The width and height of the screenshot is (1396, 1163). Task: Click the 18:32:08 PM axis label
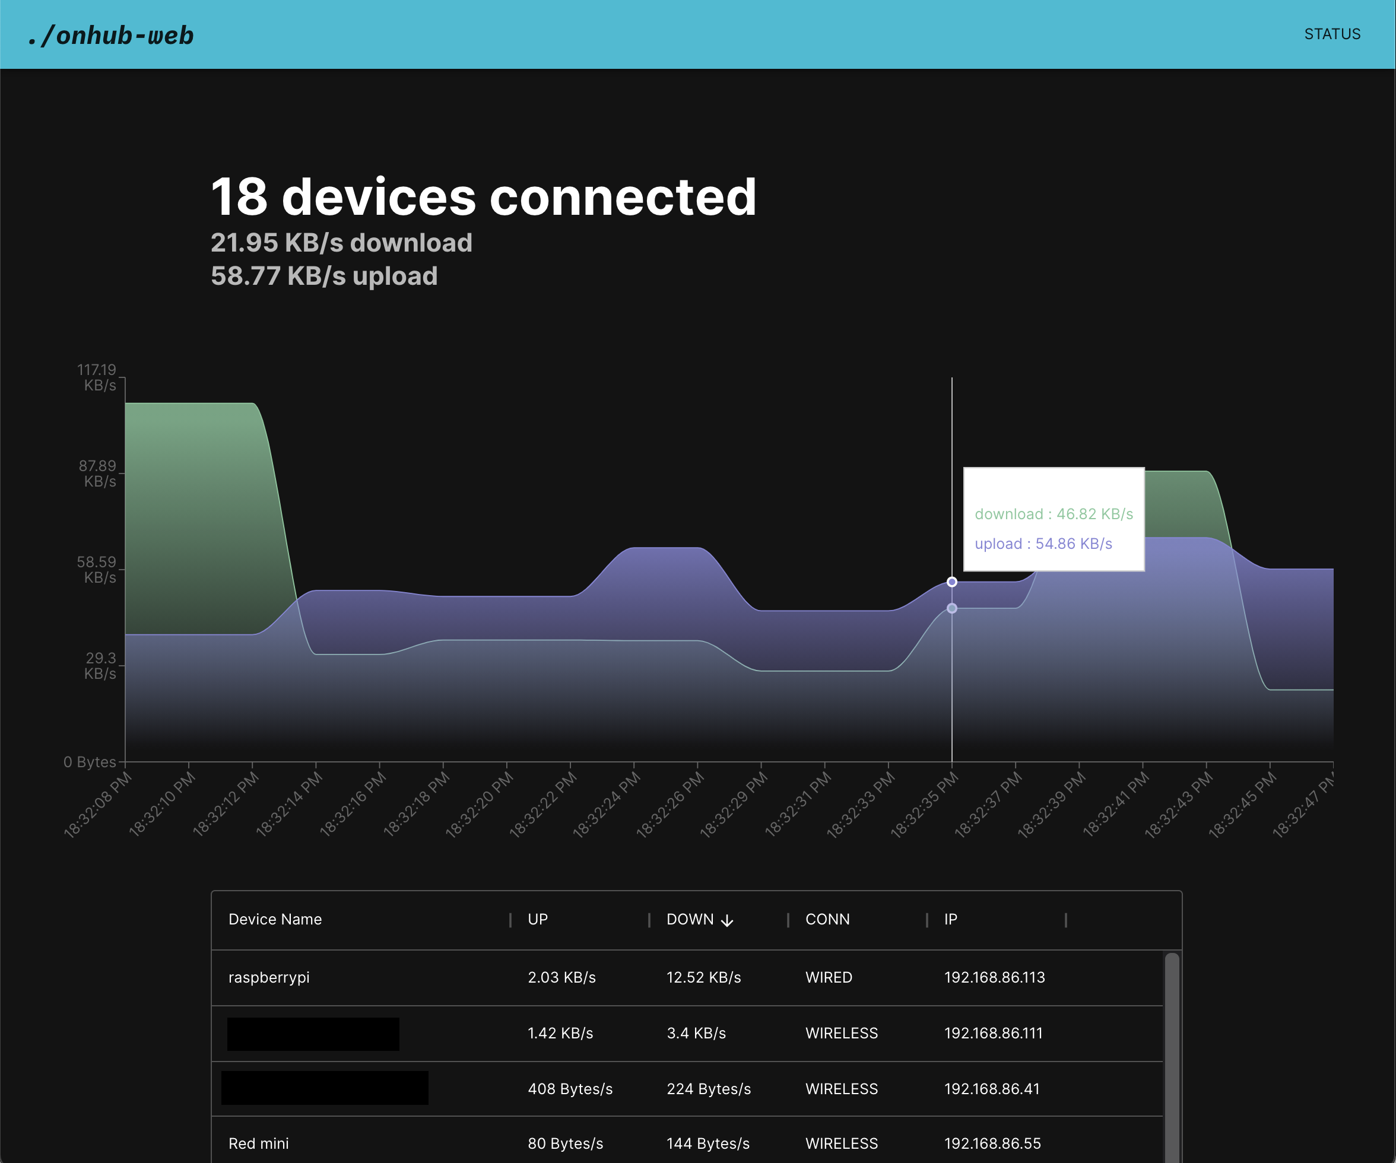click(x=97, y=805)
